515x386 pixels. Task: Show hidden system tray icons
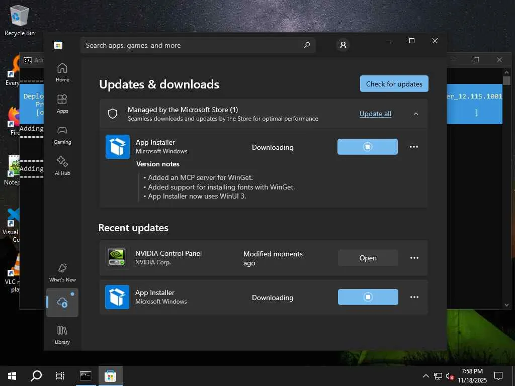[x=425, y=376]
